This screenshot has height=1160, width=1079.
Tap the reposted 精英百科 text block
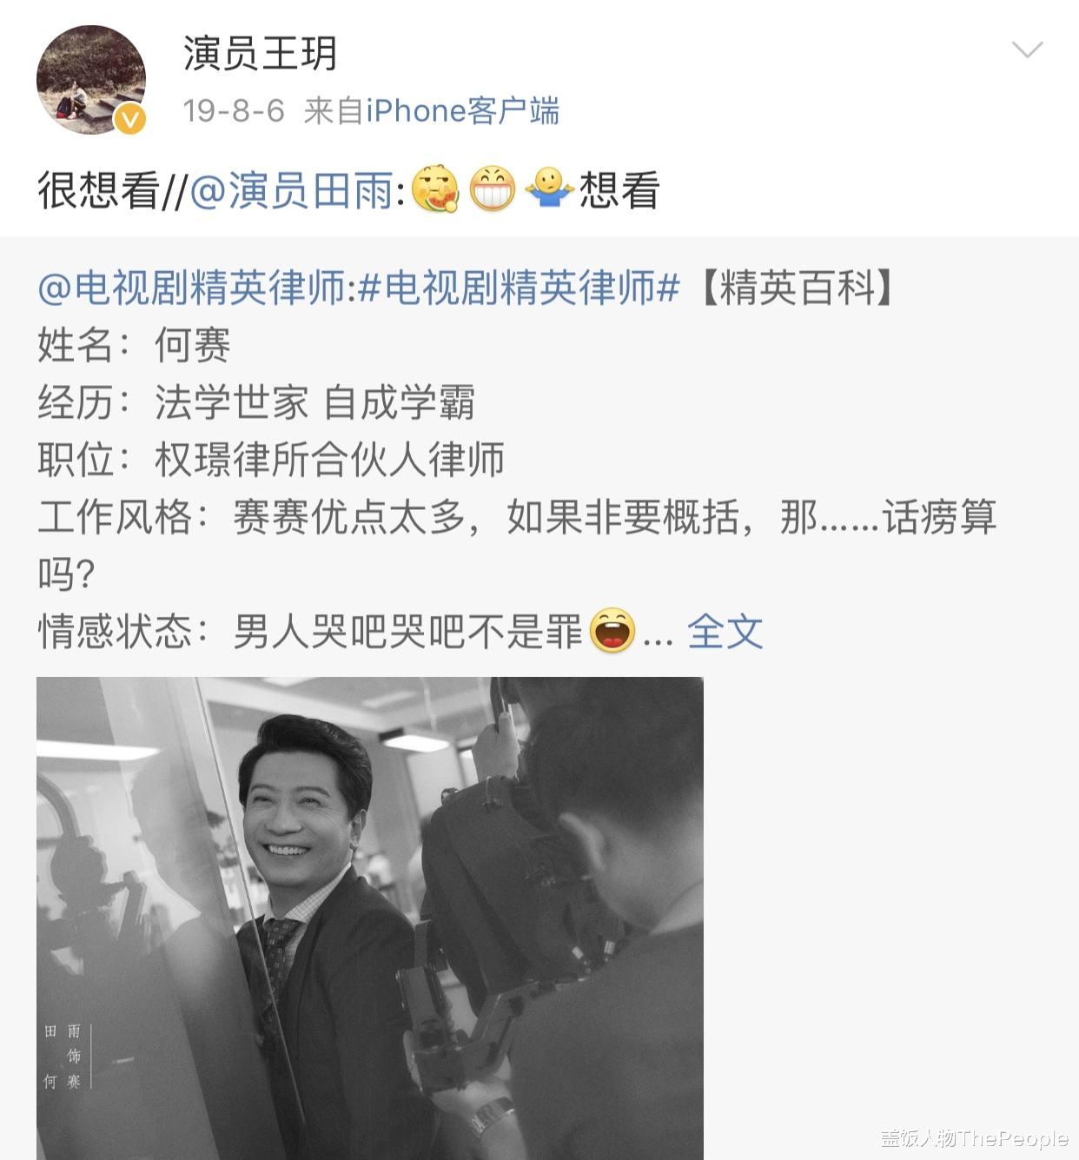tap(516, 461)
